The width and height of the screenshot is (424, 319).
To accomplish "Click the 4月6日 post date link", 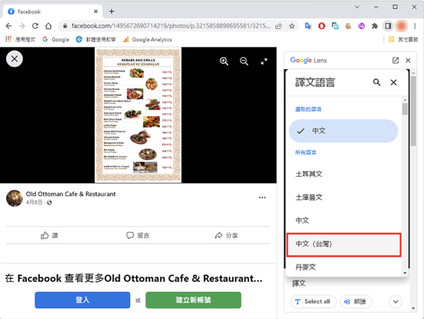I will tap(34, 202).
